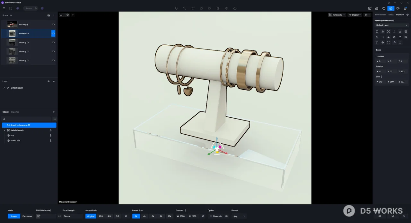Click the cloud icon in top toolbar
The image size is (411, 223).
pyautogui.click(x=235, y=8)
